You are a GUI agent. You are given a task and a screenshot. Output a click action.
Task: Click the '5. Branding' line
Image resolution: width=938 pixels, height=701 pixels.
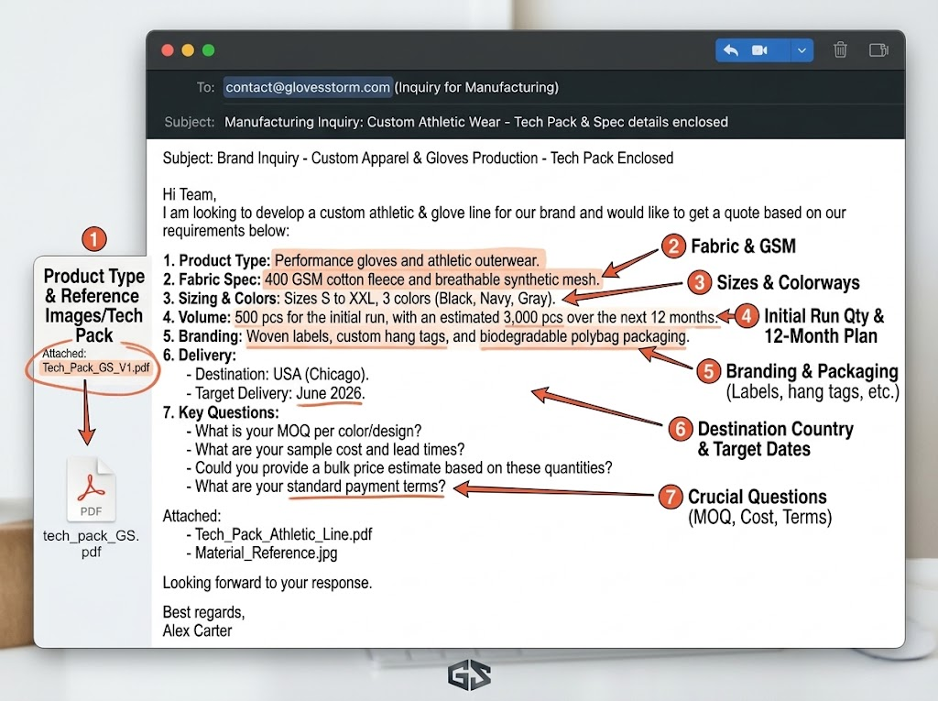pyautogui.click(x=426, y=336)
